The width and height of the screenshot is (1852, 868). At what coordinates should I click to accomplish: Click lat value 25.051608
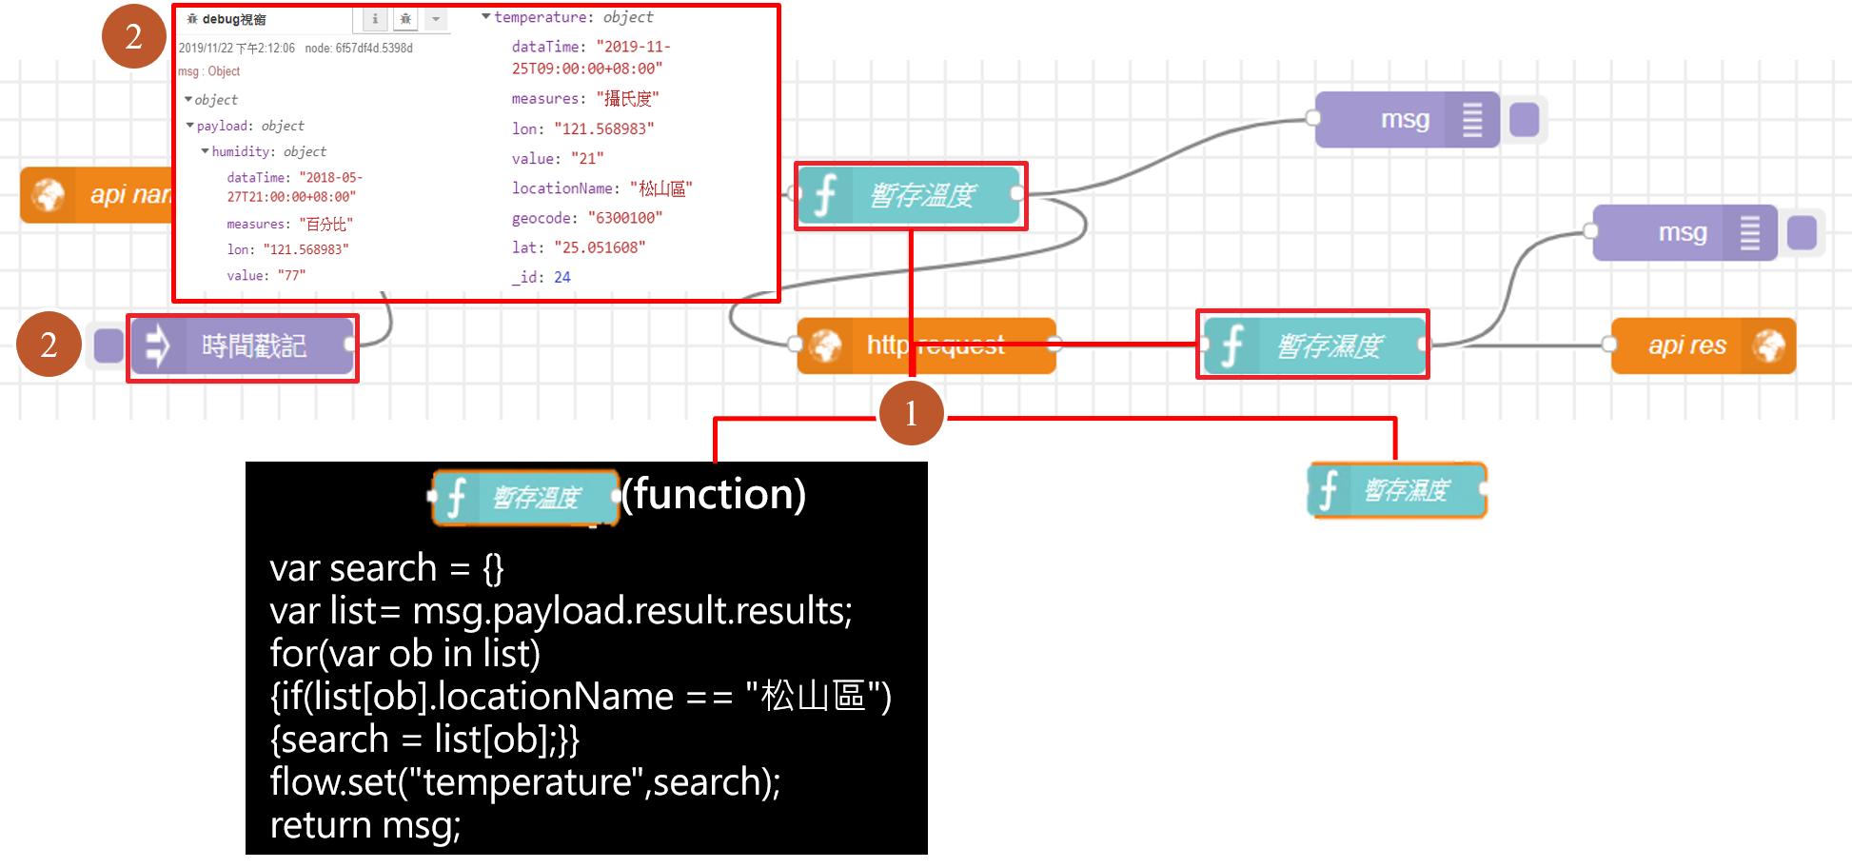coord(600,247)
